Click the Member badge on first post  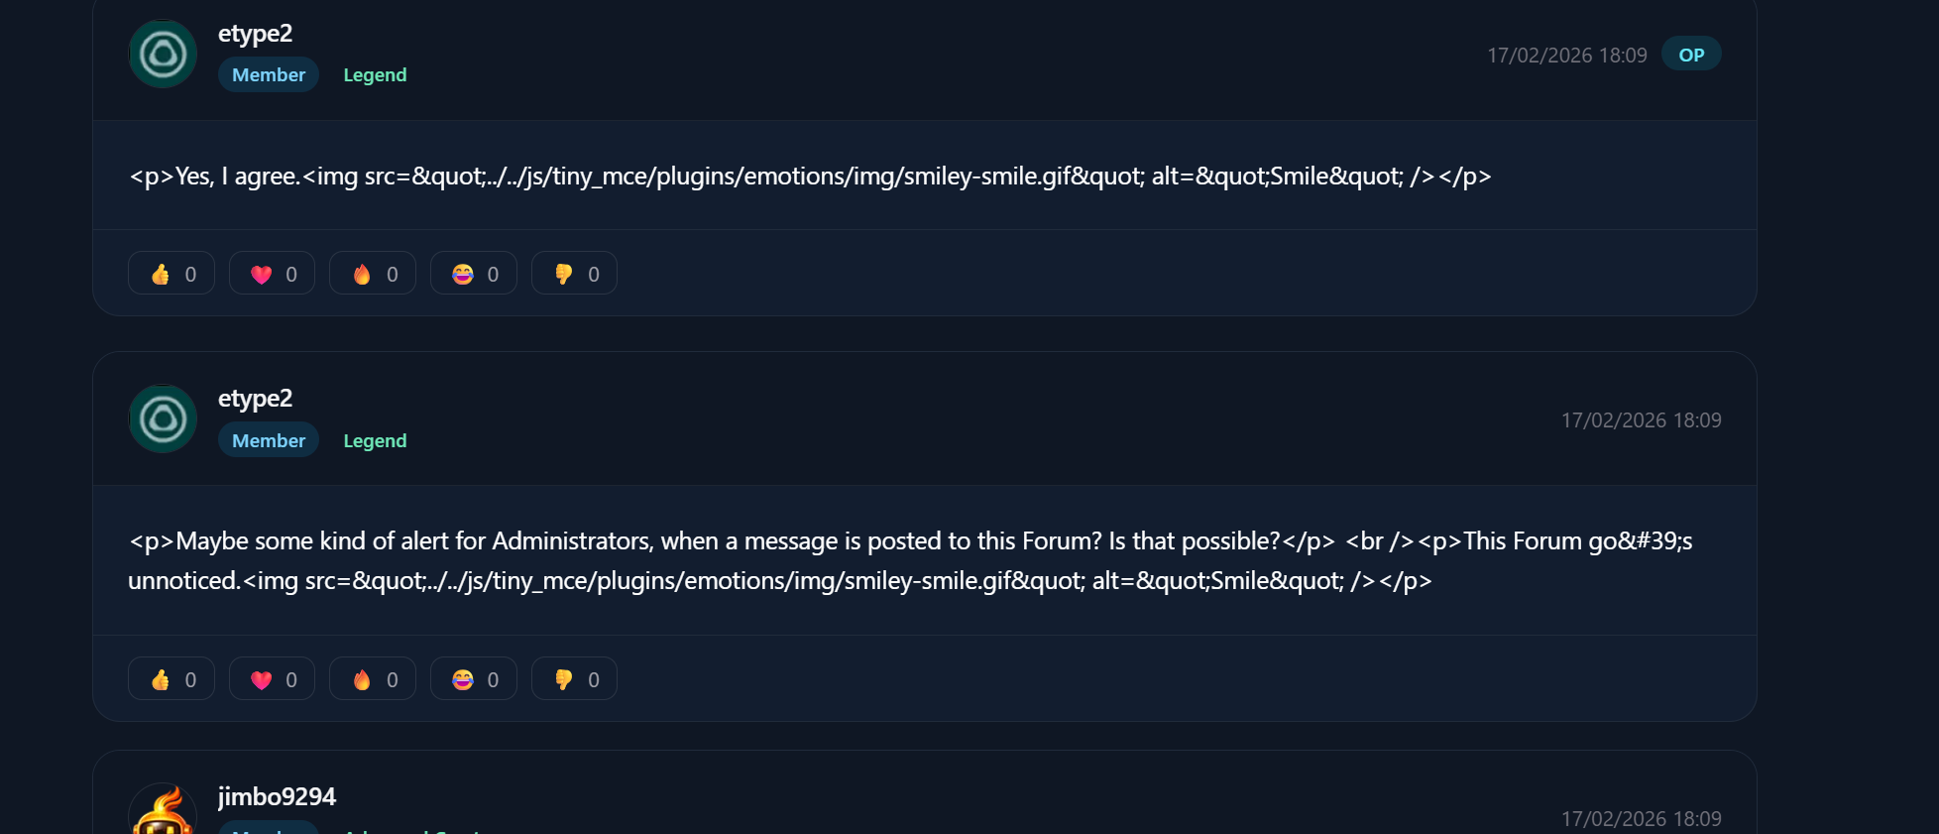coord(269,75)
